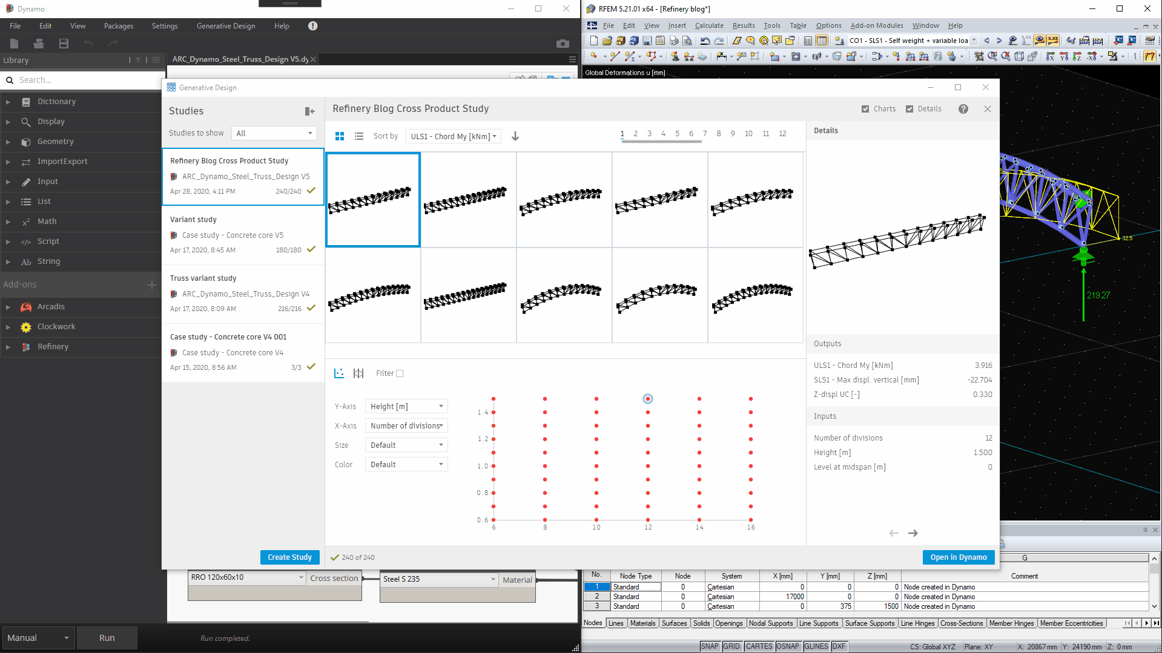This screenshot has width=1162, height=653.
Task: Open Size Default dropdown
Action: click(x=406, y=445)
